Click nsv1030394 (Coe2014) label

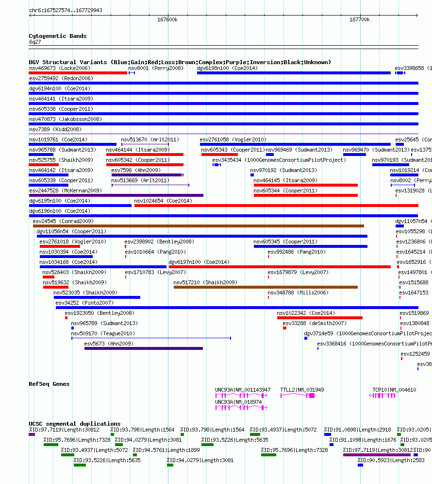(x=68, y=252)
